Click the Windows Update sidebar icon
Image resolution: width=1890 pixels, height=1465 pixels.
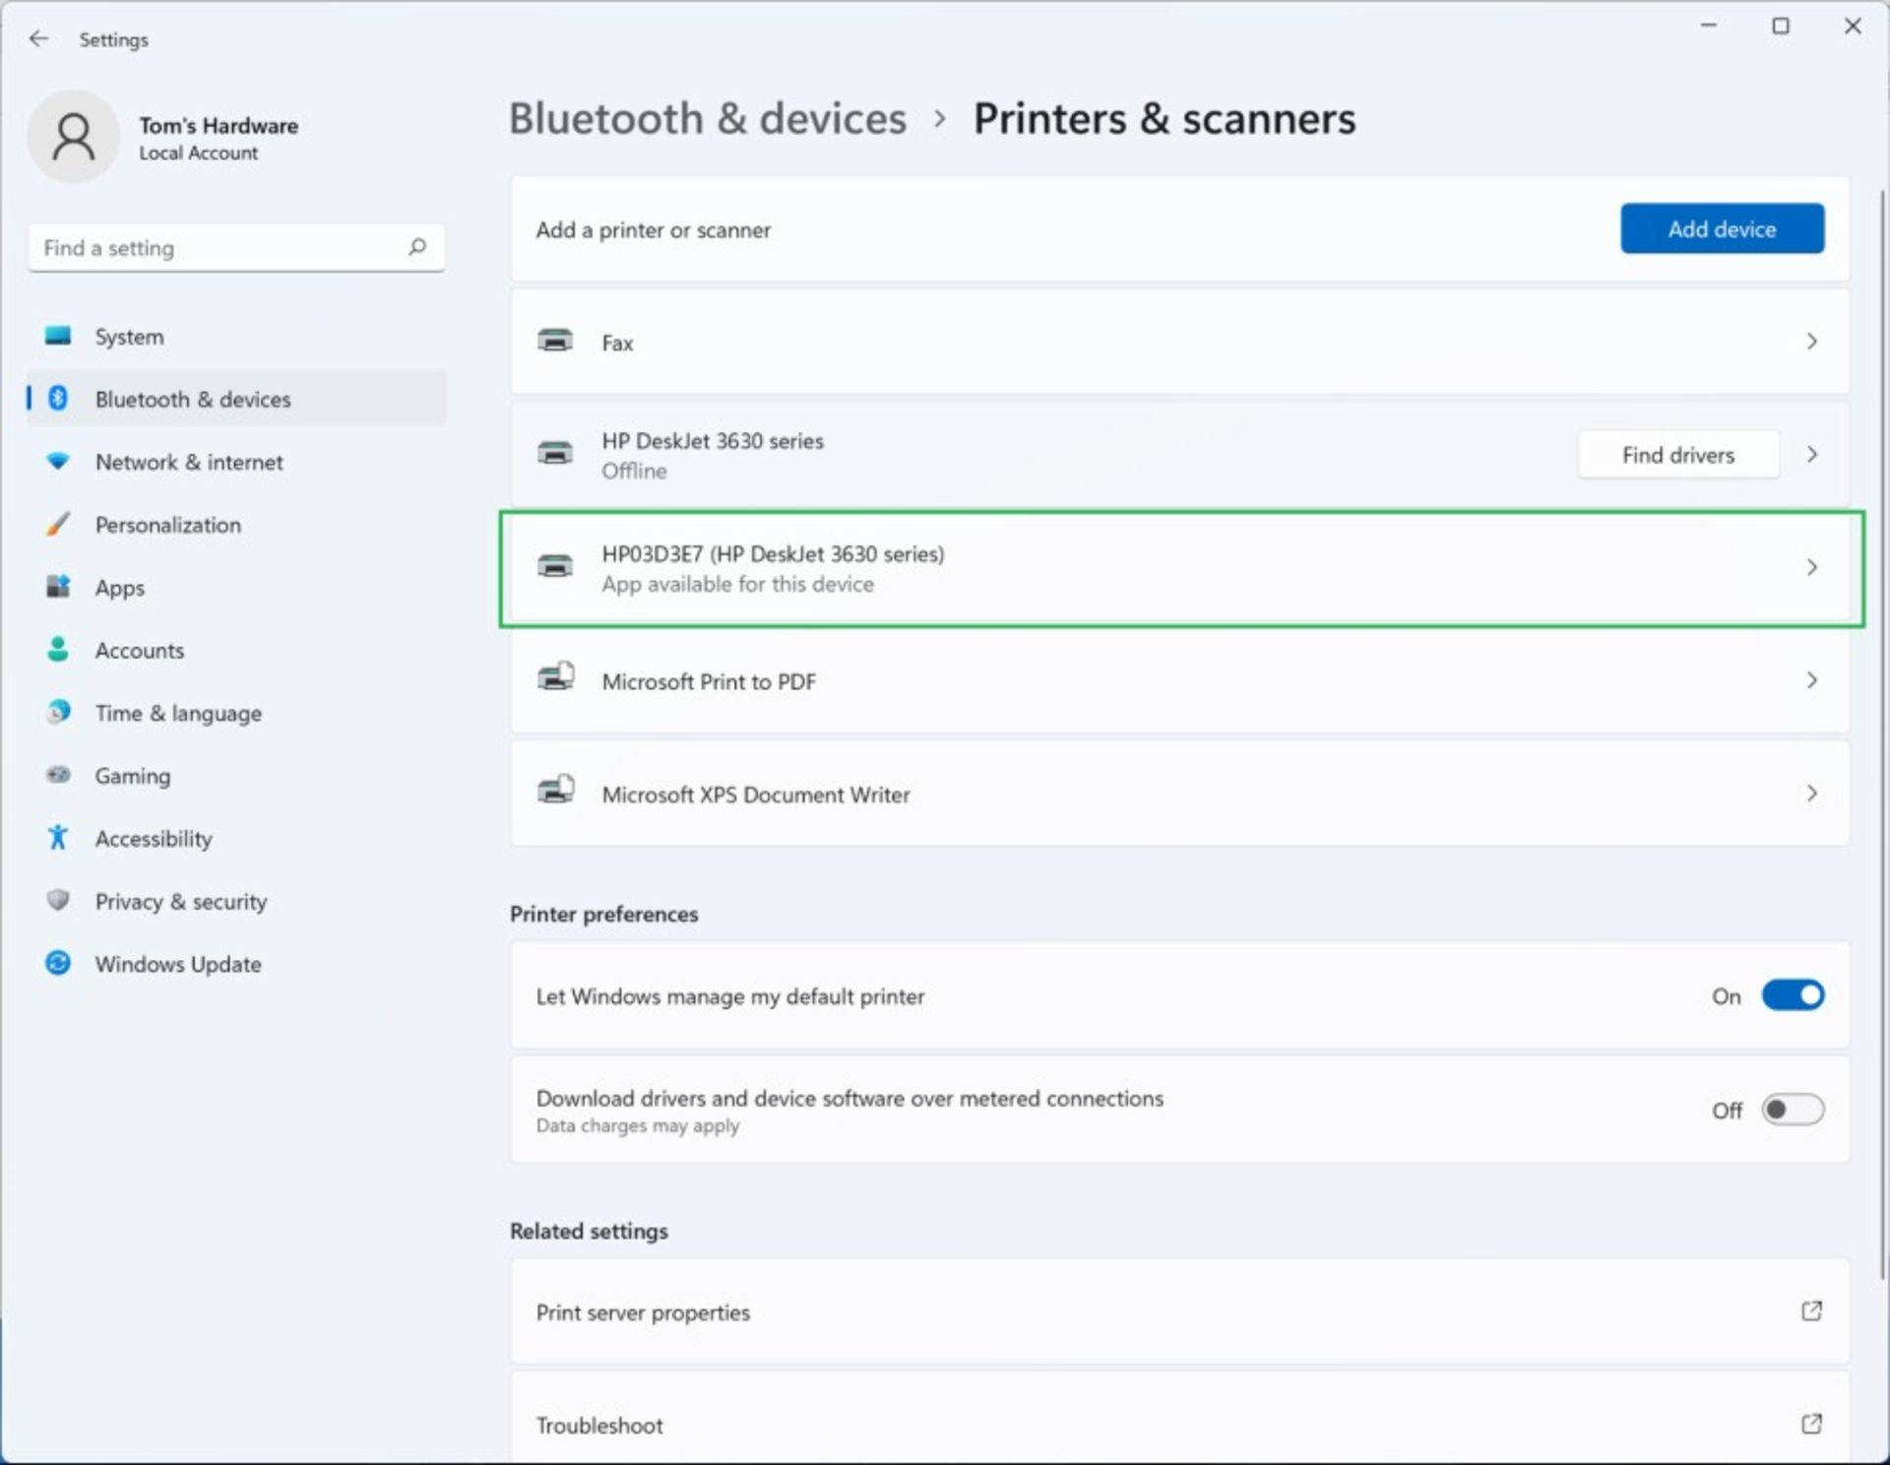coord(58,963)
